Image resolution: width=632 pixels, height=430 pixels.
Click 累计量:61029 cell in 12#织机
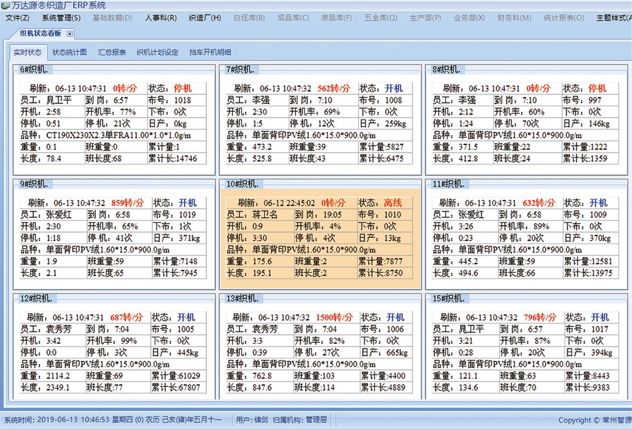tap(177, 376)
